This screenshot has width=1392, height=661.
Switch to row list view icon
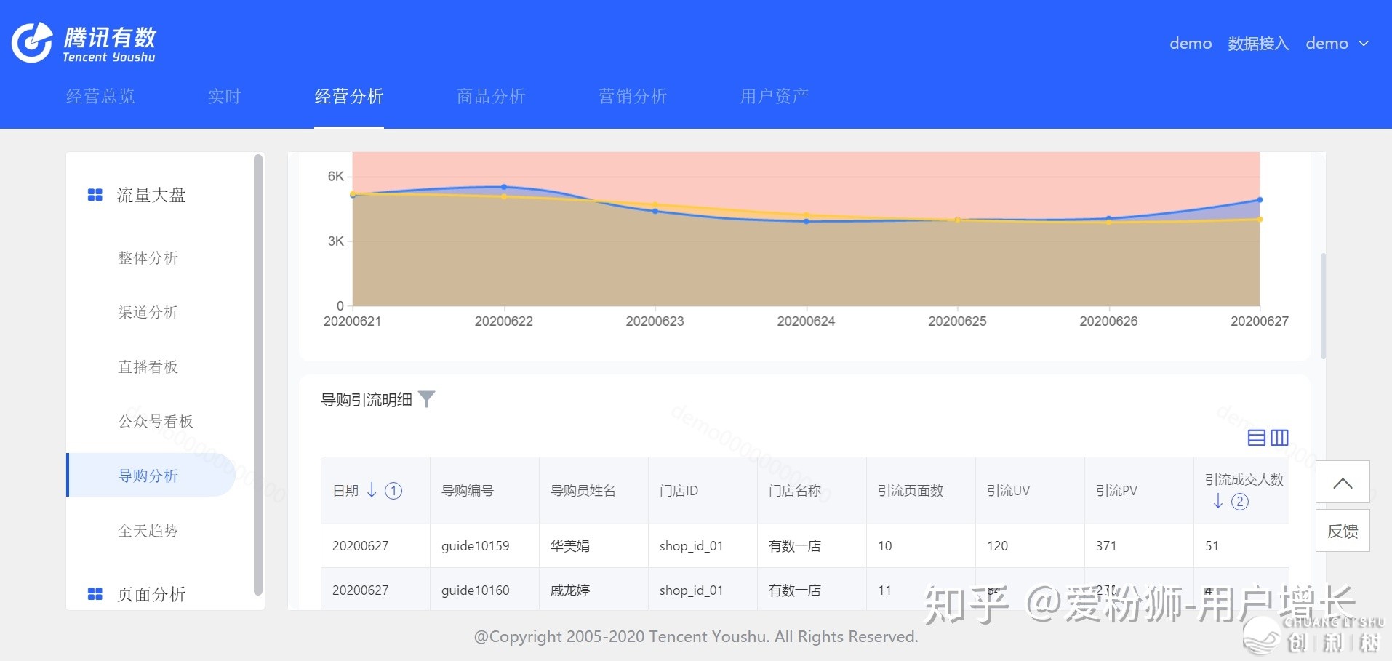pos(1256,438)
